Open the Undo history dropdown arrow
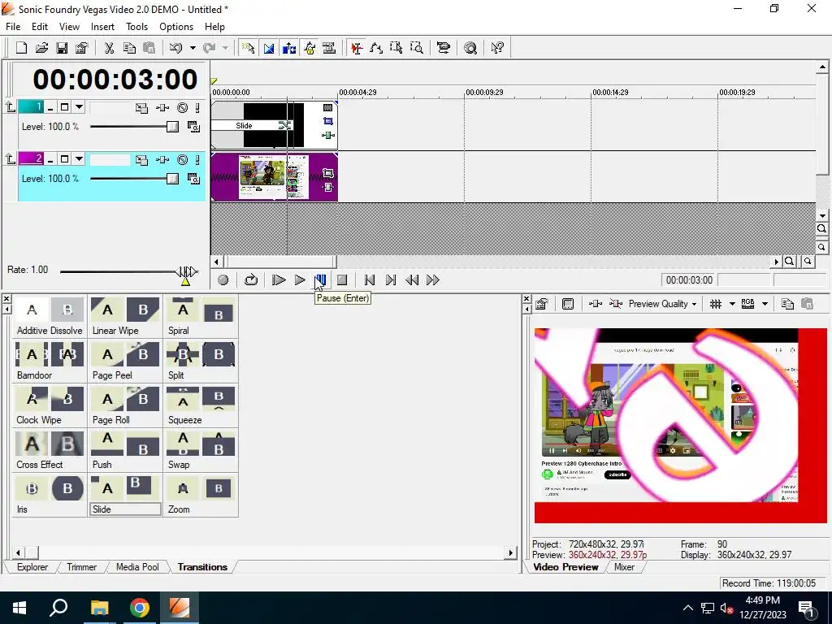The image size is (832, 624). tap(193, 48)
